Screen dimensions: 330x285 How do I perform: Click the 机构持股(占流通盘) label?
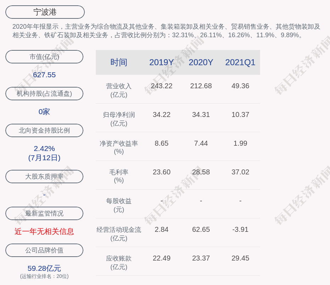44,94
